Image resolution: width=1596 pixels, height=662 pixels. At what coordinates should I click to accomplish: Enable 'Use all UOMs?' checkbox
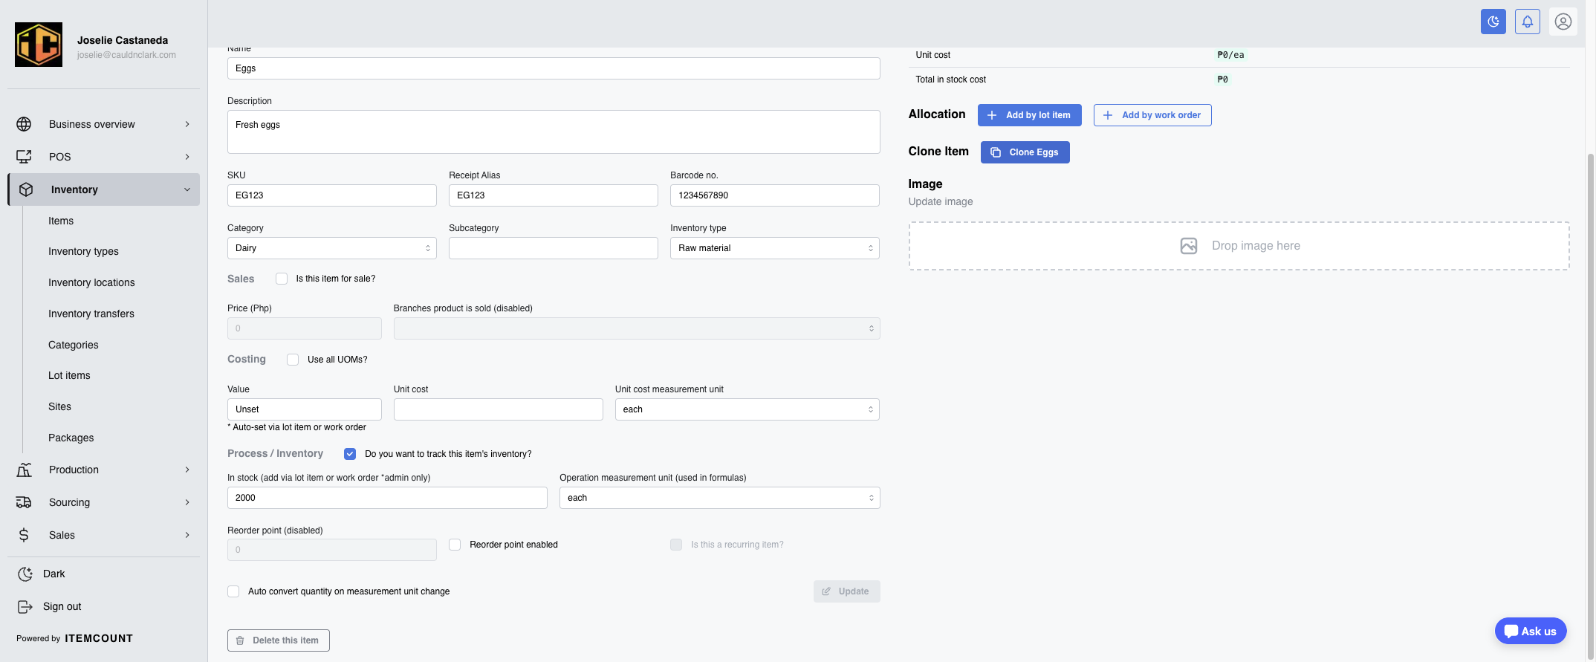pos(293,360)
